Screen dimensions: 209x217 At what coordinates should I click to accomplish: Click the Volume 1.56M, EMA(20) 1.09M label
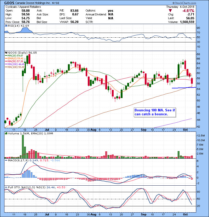click(30, 134)
